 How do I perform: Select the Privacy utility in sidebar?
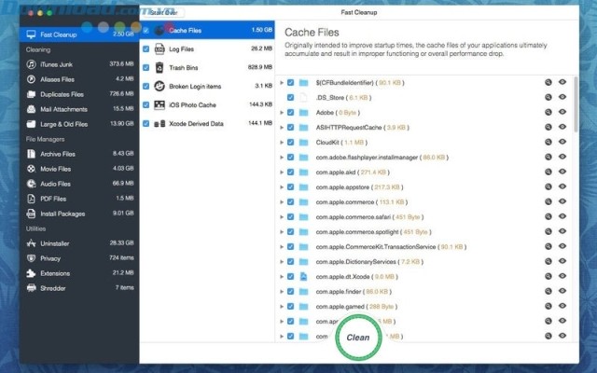(x=50, y=257)
